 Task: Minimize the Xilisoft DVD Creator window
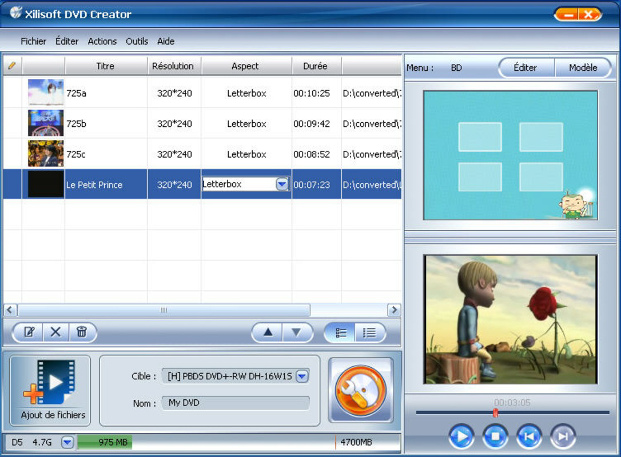[x=568, y=15]
